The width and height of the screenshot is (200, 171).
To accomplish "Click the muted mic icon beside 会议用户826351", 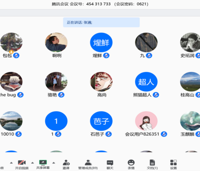I will (x=164, y=134).
